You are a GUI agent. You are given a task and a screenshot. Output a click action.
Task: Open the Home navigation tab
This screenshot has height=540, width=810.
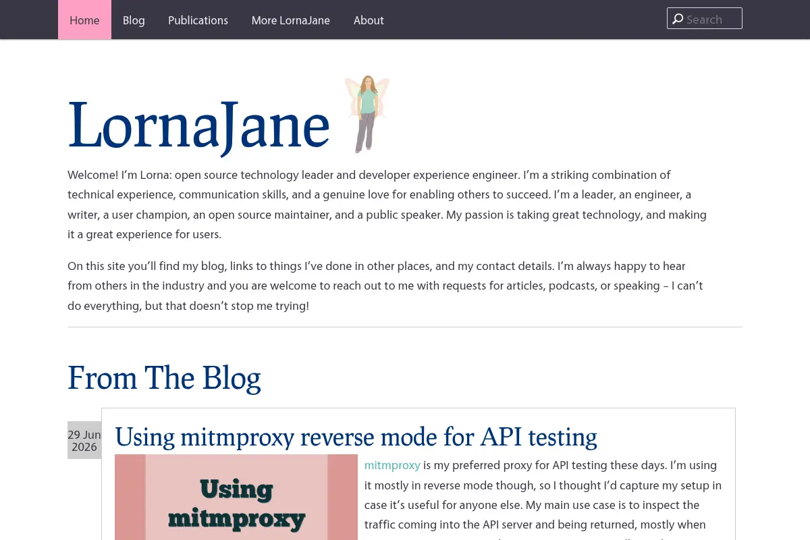pyautogui.click(x=84, y=20)
